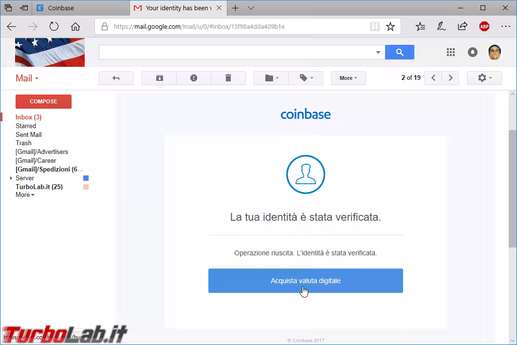
Task: Open the favorites hub icon
Action: [421, 26]
